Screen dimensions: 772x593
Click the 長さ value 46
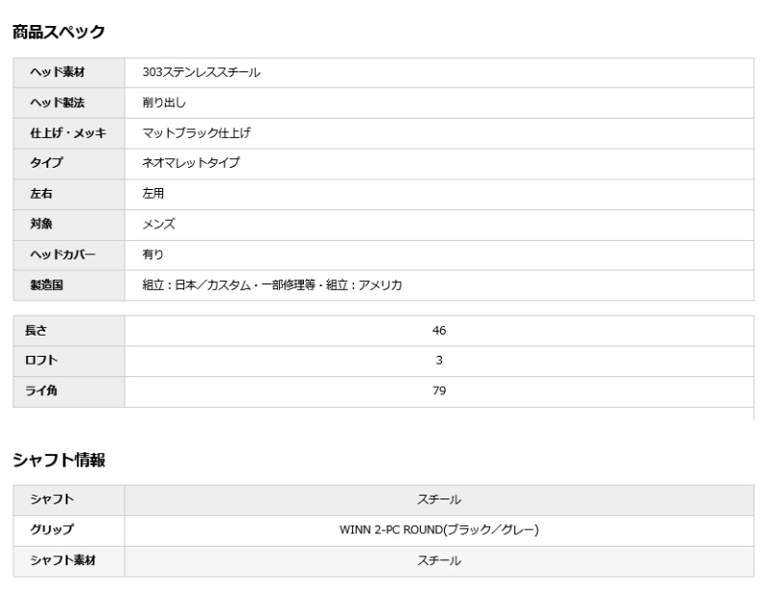[439, 331]
